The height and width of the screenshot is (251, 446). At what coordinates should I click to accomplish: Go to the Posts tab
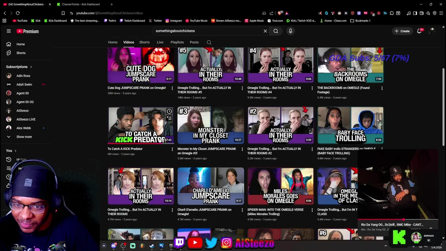(x=194, y=42)
